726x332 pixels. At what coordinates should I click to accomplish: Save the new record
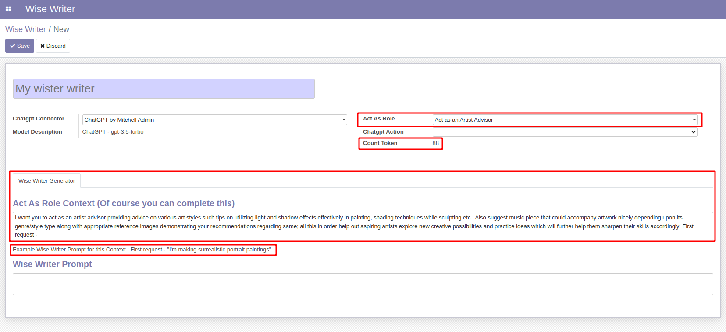tap(20, 46)
